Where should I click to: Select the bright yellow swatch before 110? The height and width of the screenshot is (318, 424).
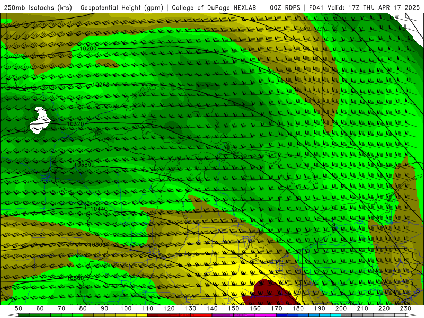[x=142, y=315]
